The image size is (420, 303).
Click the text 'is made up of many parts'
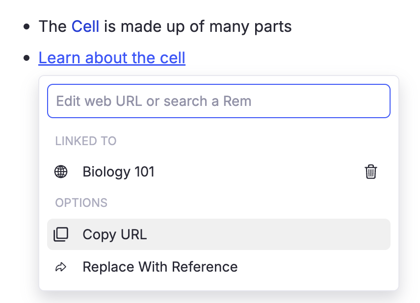(x=197, y=26)
